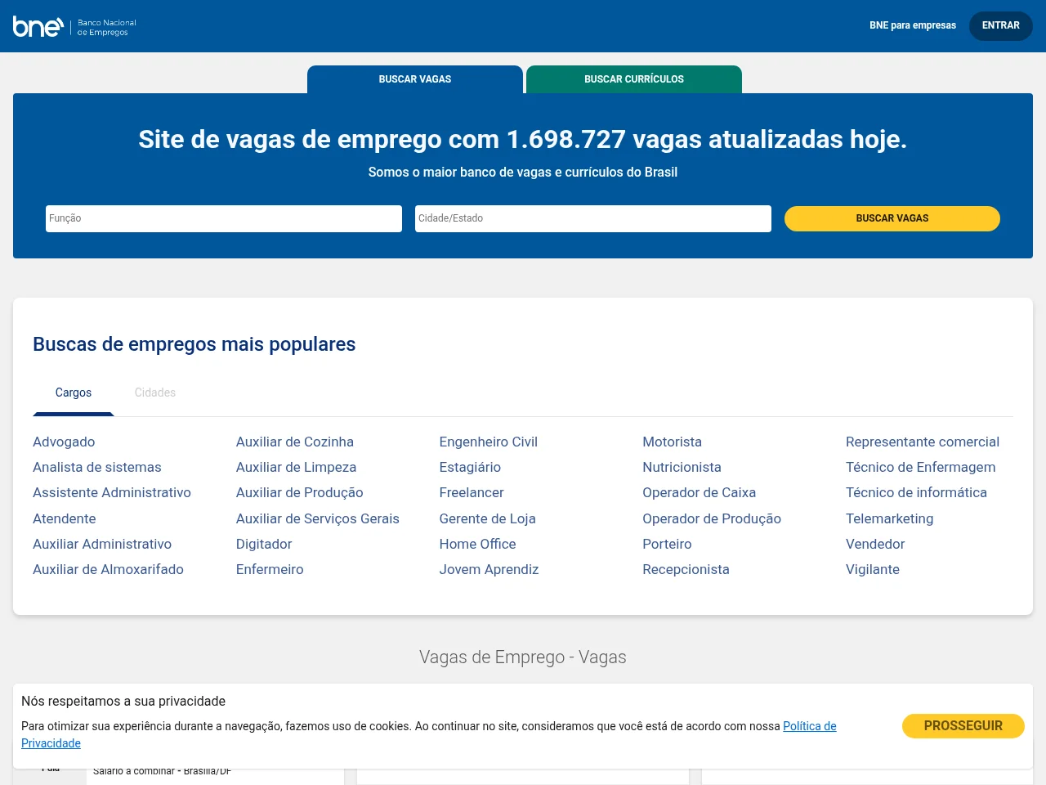Viewport: 1046px width, 785px height.
Task: Open the BNE para empresas link
Action: pos(913,25)
